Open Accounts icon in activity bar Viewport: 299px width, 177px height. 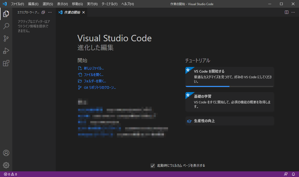6,153
